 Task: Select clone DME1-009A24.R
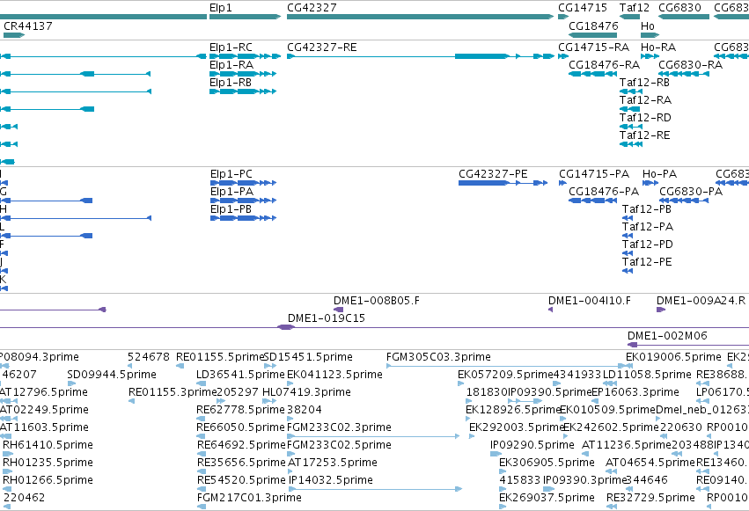click(661, 310)
